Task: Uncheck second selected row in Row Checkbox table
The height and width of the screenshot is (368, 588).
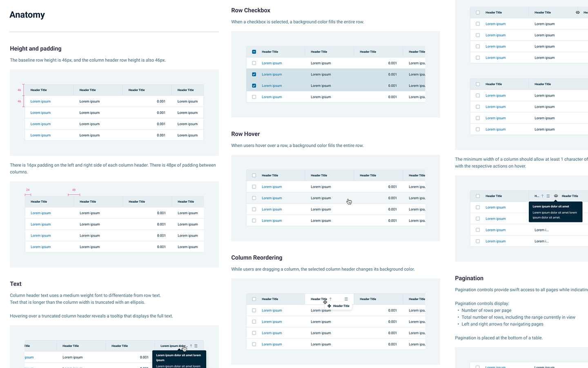Action: click(x=254, y=86)
